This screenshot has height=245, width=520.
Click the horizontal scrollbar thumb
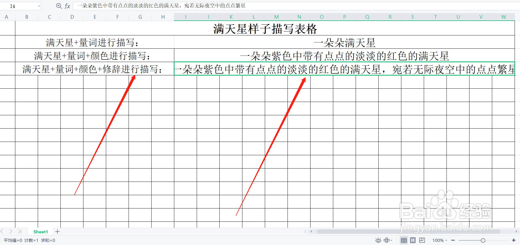[408, 231]
